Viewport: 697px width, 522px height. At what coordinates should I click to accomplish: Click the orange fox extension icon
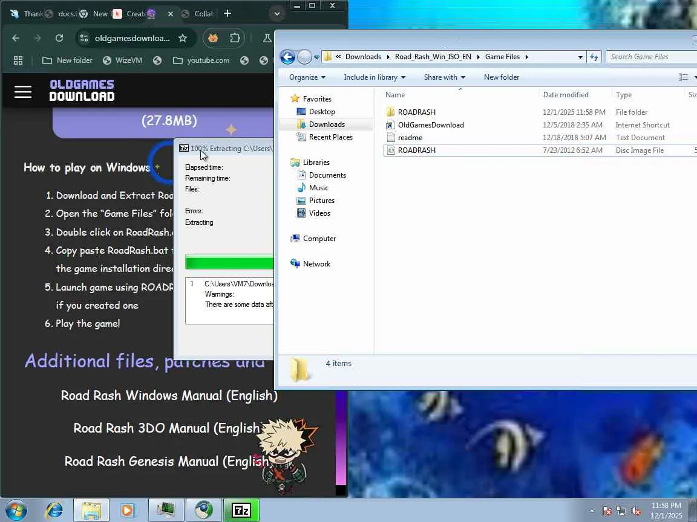(213, 38)
